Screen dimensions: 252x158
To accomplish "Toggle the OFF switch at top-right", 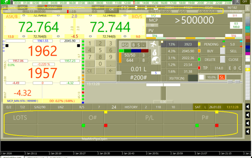I will point(245,2).
